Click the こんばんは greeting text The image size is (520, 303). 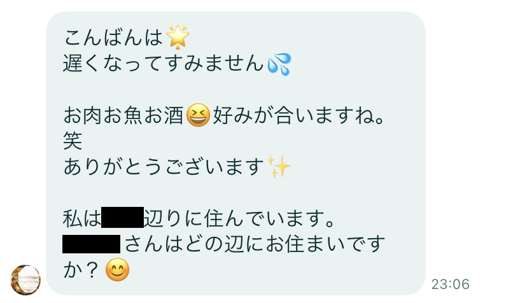pos(113,37)
